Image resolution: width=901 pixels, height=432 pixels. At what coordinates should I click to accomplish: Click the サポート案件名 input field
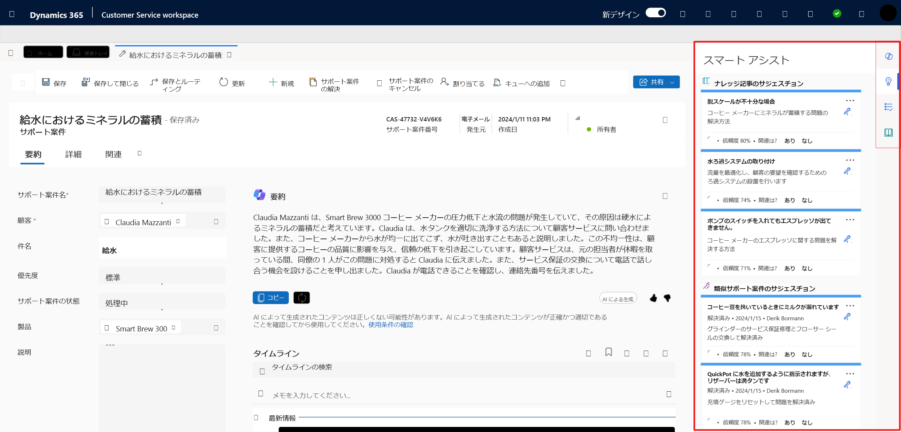162,194
